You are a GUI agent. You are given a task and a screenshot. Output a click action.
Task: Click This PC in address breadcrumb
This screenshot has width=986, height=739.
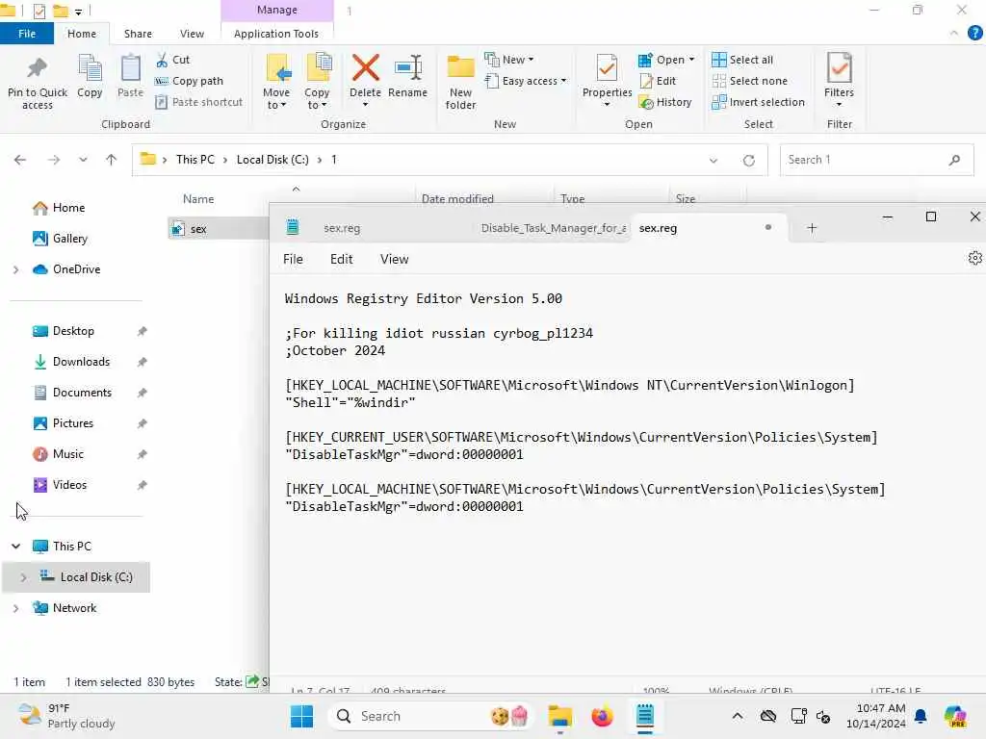coord(195,160)
